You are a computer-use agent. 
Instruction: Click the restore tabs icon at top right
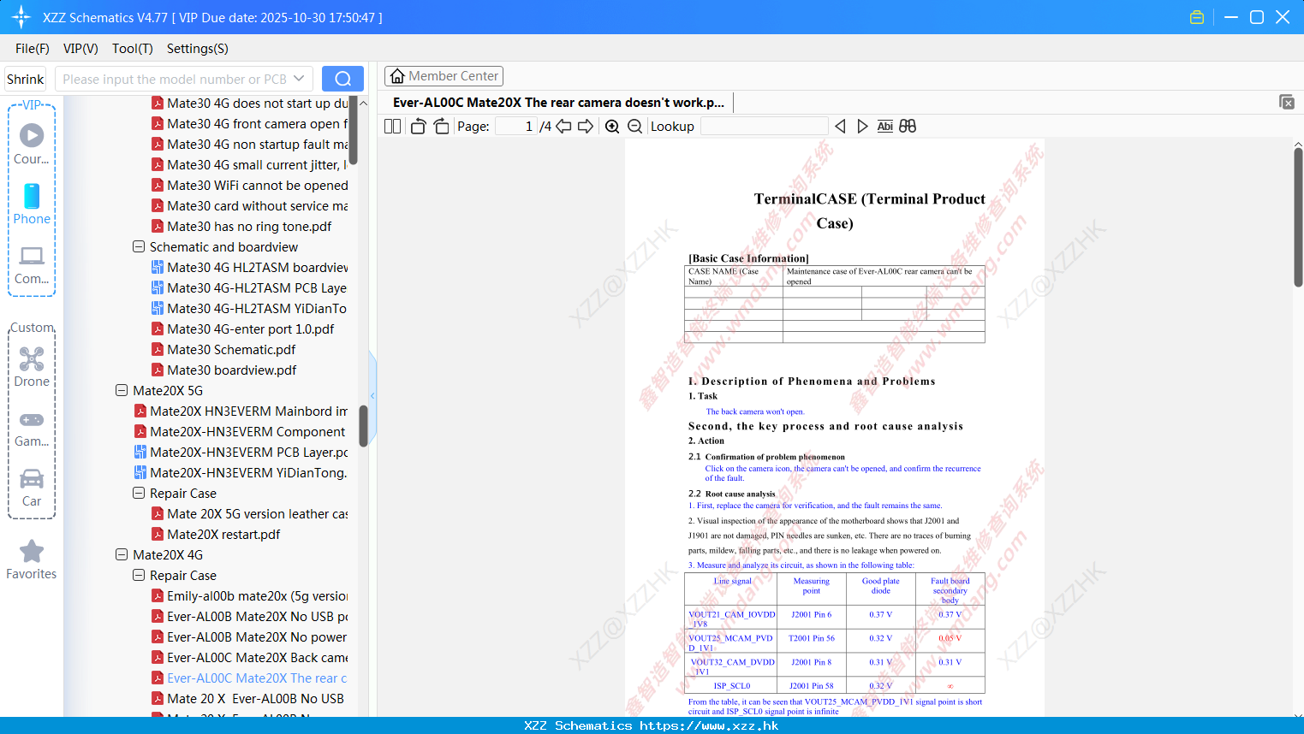[1286, 102]
